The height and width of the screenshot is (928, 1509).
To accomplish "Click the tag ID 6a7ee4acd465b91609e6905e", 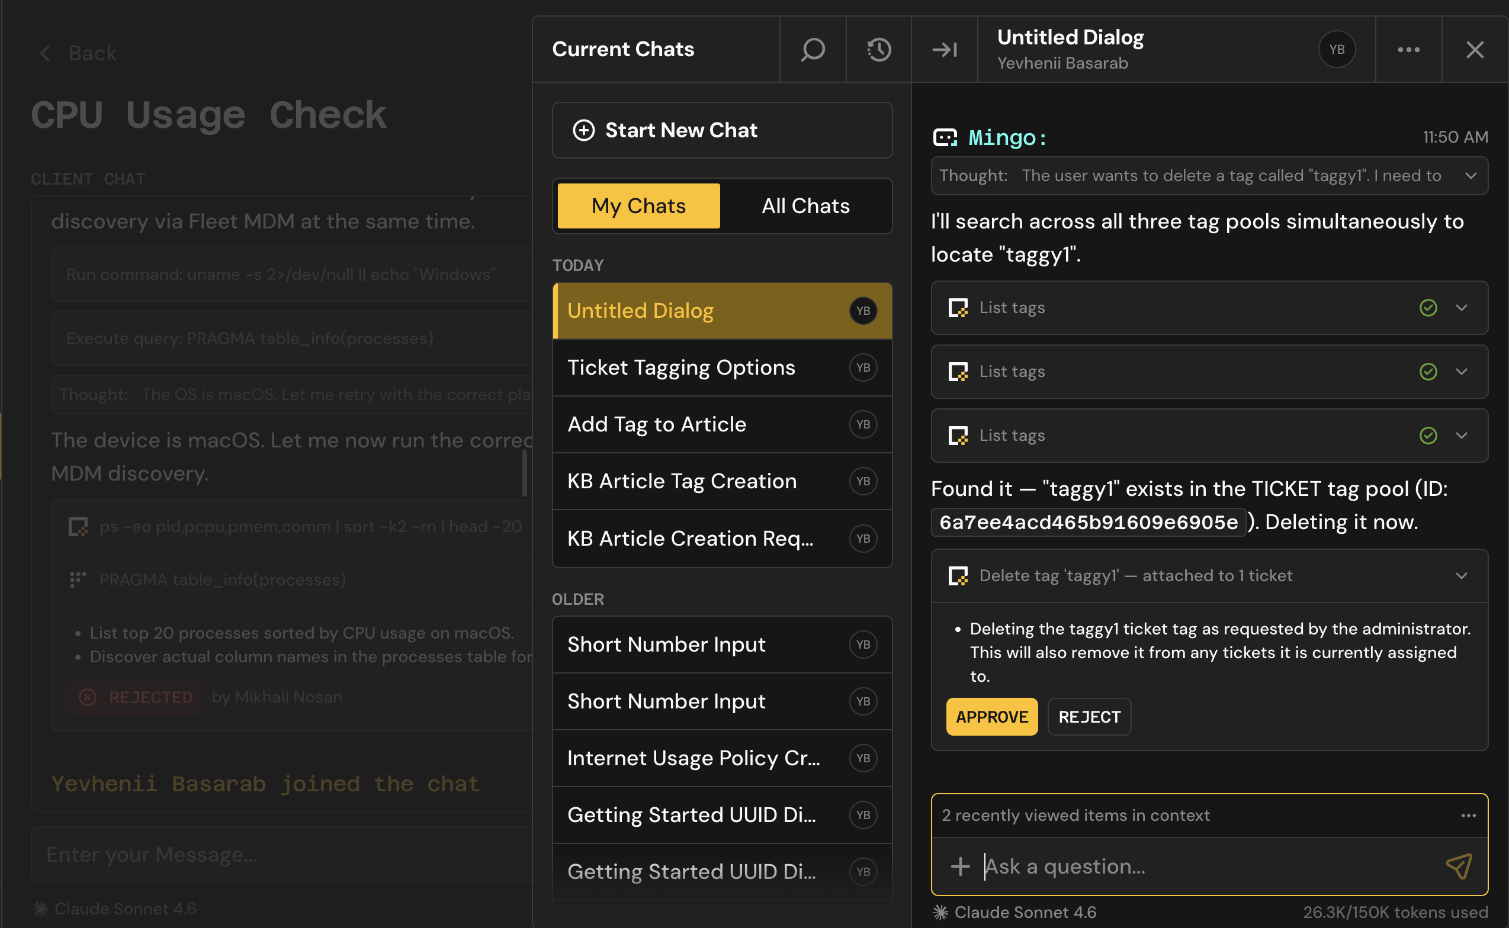I will click(1089, 523).
